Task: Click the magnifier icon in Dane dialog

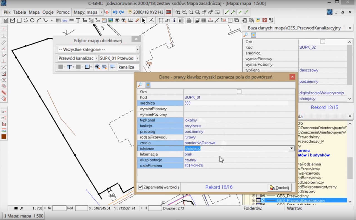Action: [x=140, y=85]
